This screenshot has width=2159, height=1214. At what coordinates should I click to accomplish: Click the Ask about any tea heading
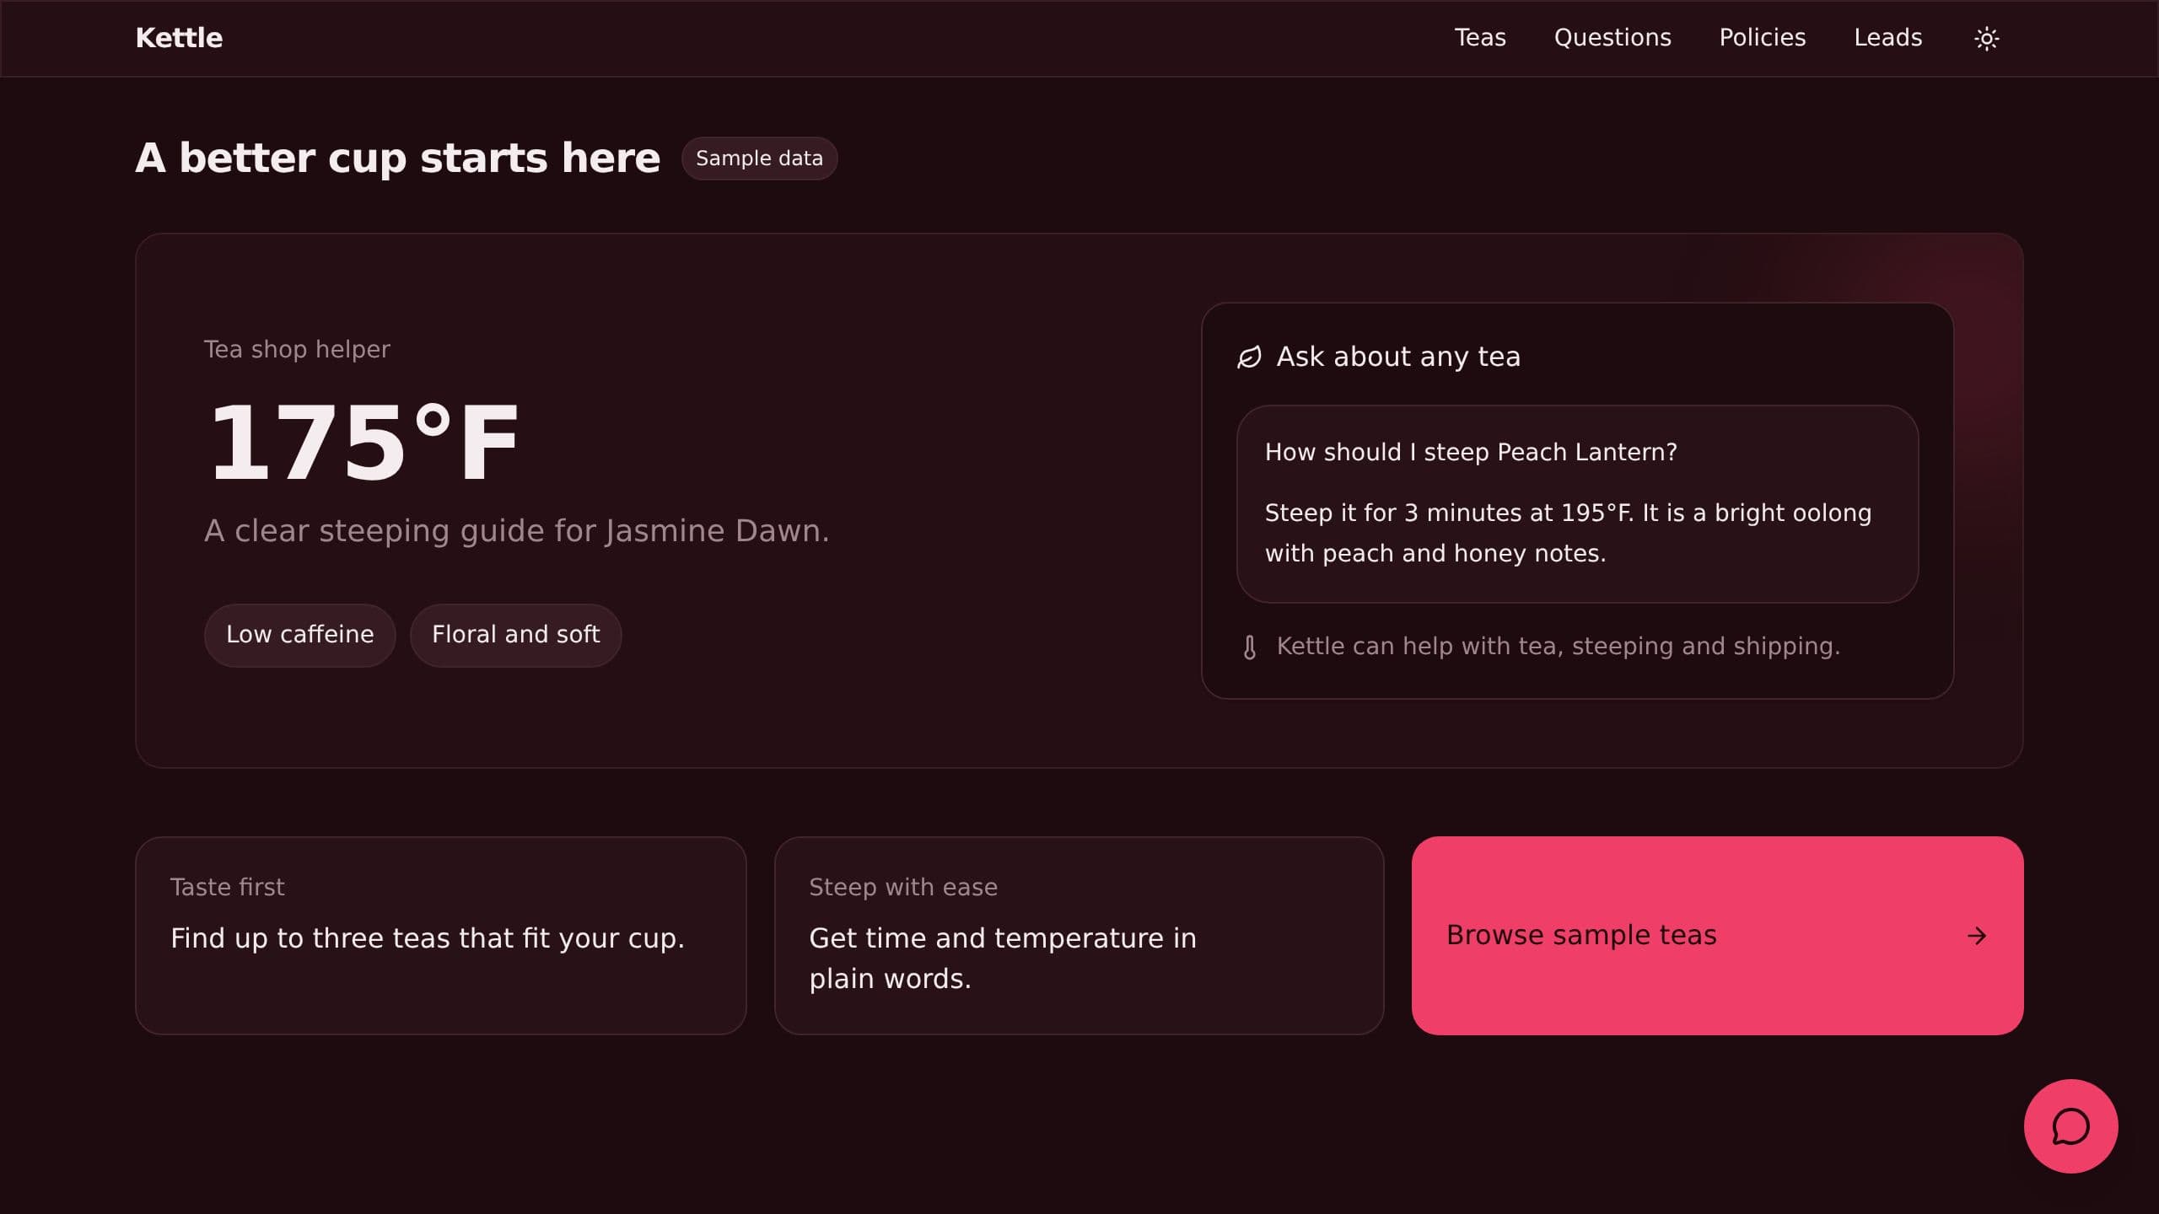(x=1398, y=357)
